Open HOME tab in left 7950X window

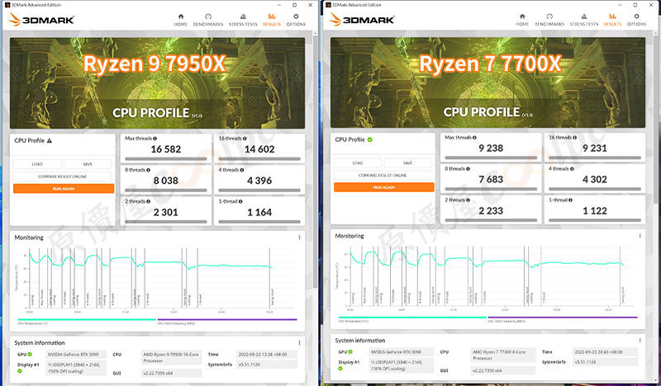point(180,20)
